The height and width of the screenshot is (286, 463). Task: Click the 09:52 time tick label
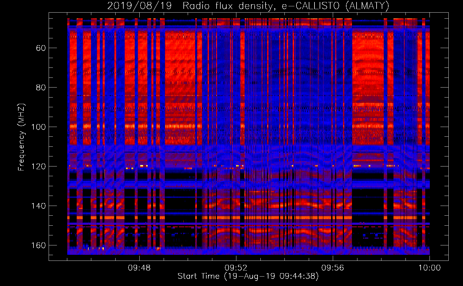point(236,268)
